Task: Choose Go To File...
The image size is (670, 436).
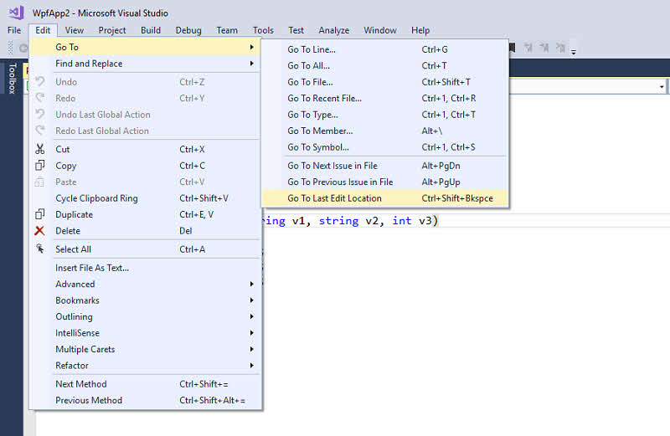Action: pos(385,82)
